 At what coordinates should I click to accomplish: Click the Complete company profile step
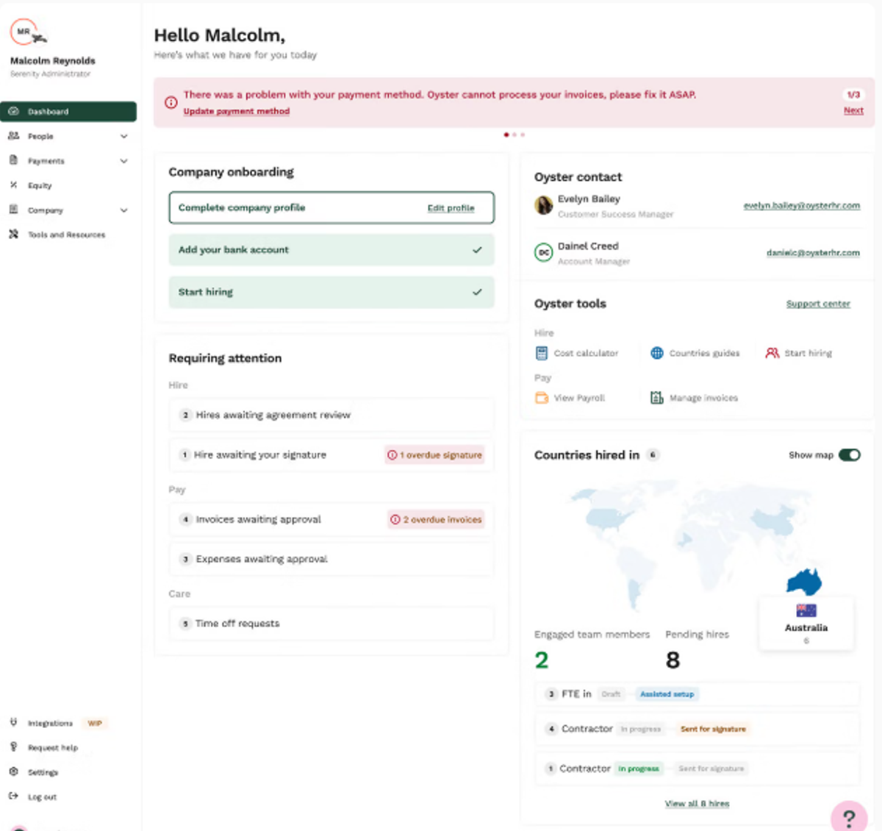point(331,207)
